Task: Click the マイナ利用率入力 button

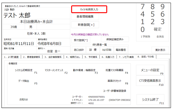Action: point(89,9)
